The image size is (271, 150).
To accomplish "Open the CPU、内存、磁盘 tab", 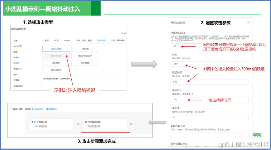I will coord(84,41).
